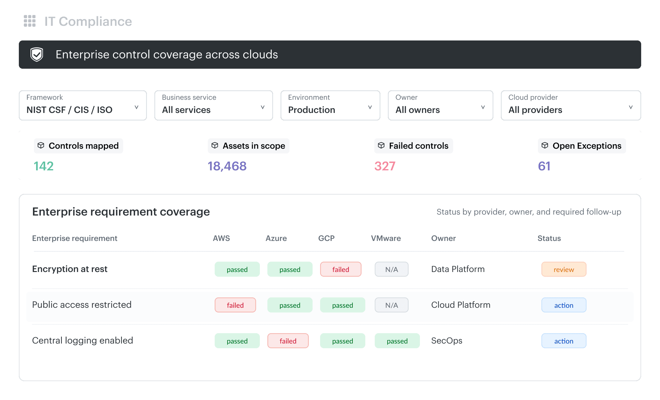Click the shield checkmark icon in banner

37,55
